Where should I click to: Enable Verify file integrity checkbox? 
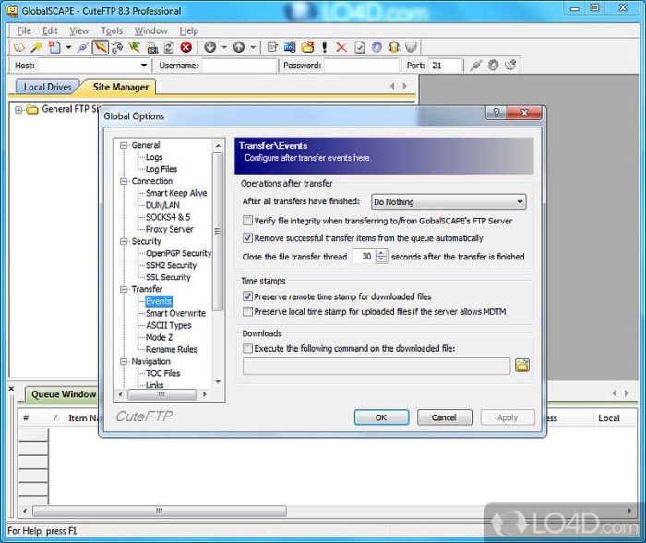247,221
